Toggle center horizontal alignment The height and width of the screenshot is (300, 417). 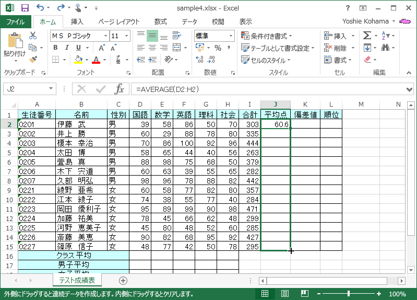(152, 48)
